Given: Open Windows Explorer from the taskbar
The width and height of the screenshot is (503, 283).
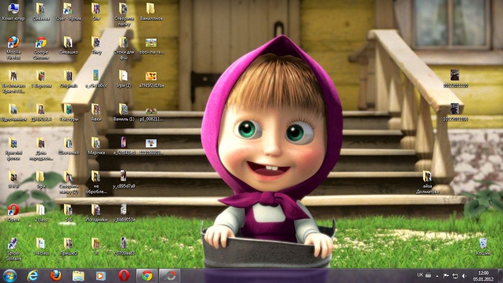Looking at the screenshot, I should (x=78, y=276).
